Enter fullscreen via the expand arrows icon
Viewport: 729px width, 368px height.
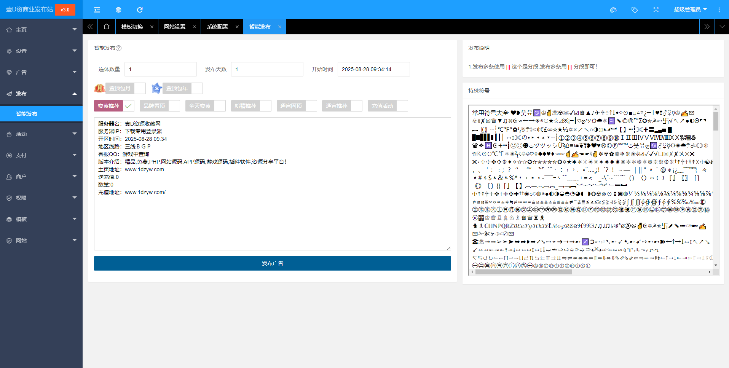click(x=656, y=10)
